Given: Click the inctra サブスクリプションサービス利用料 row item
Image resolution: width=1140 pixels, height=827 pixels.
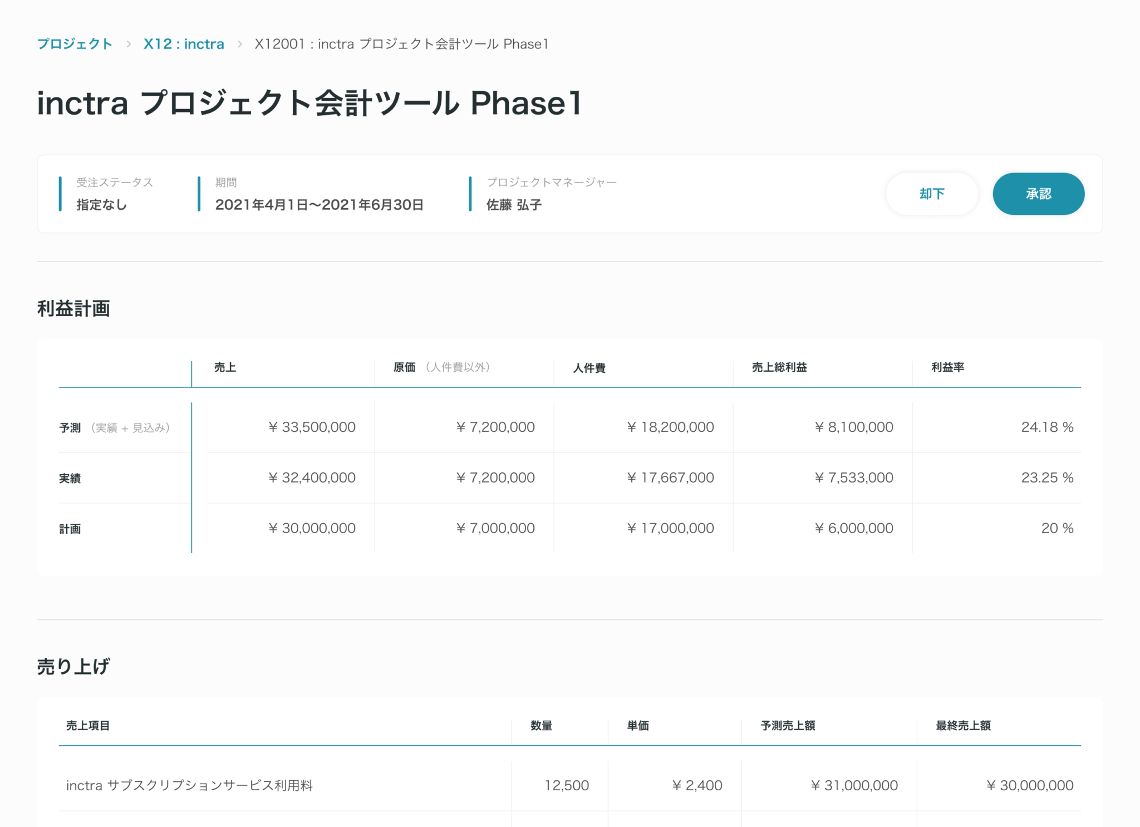Looking at the screenshot, I should point(189,785).
